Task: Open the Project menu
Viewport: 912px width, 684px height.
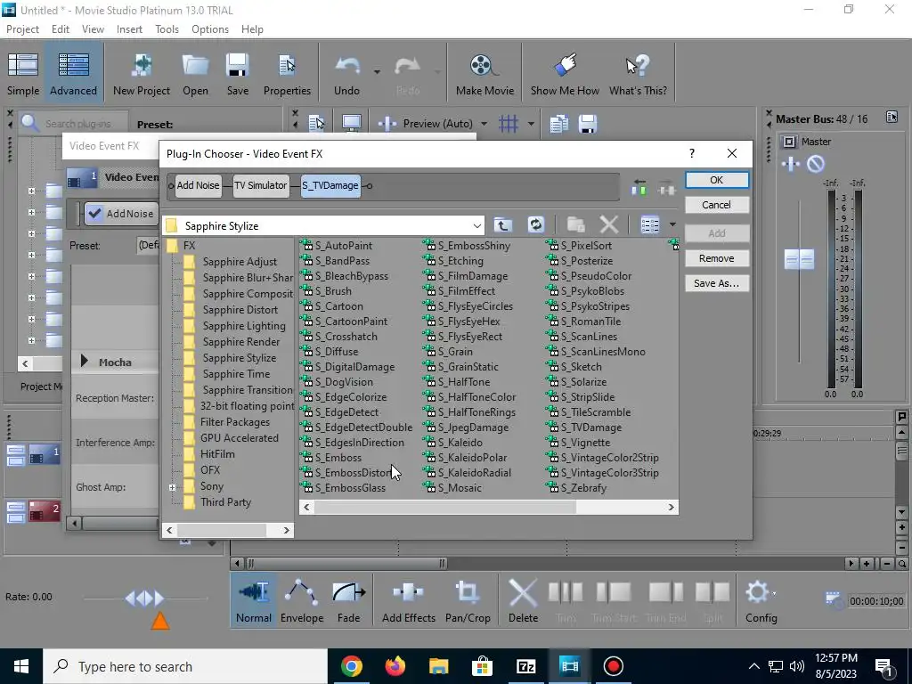Action: click(x=22, y=29)
